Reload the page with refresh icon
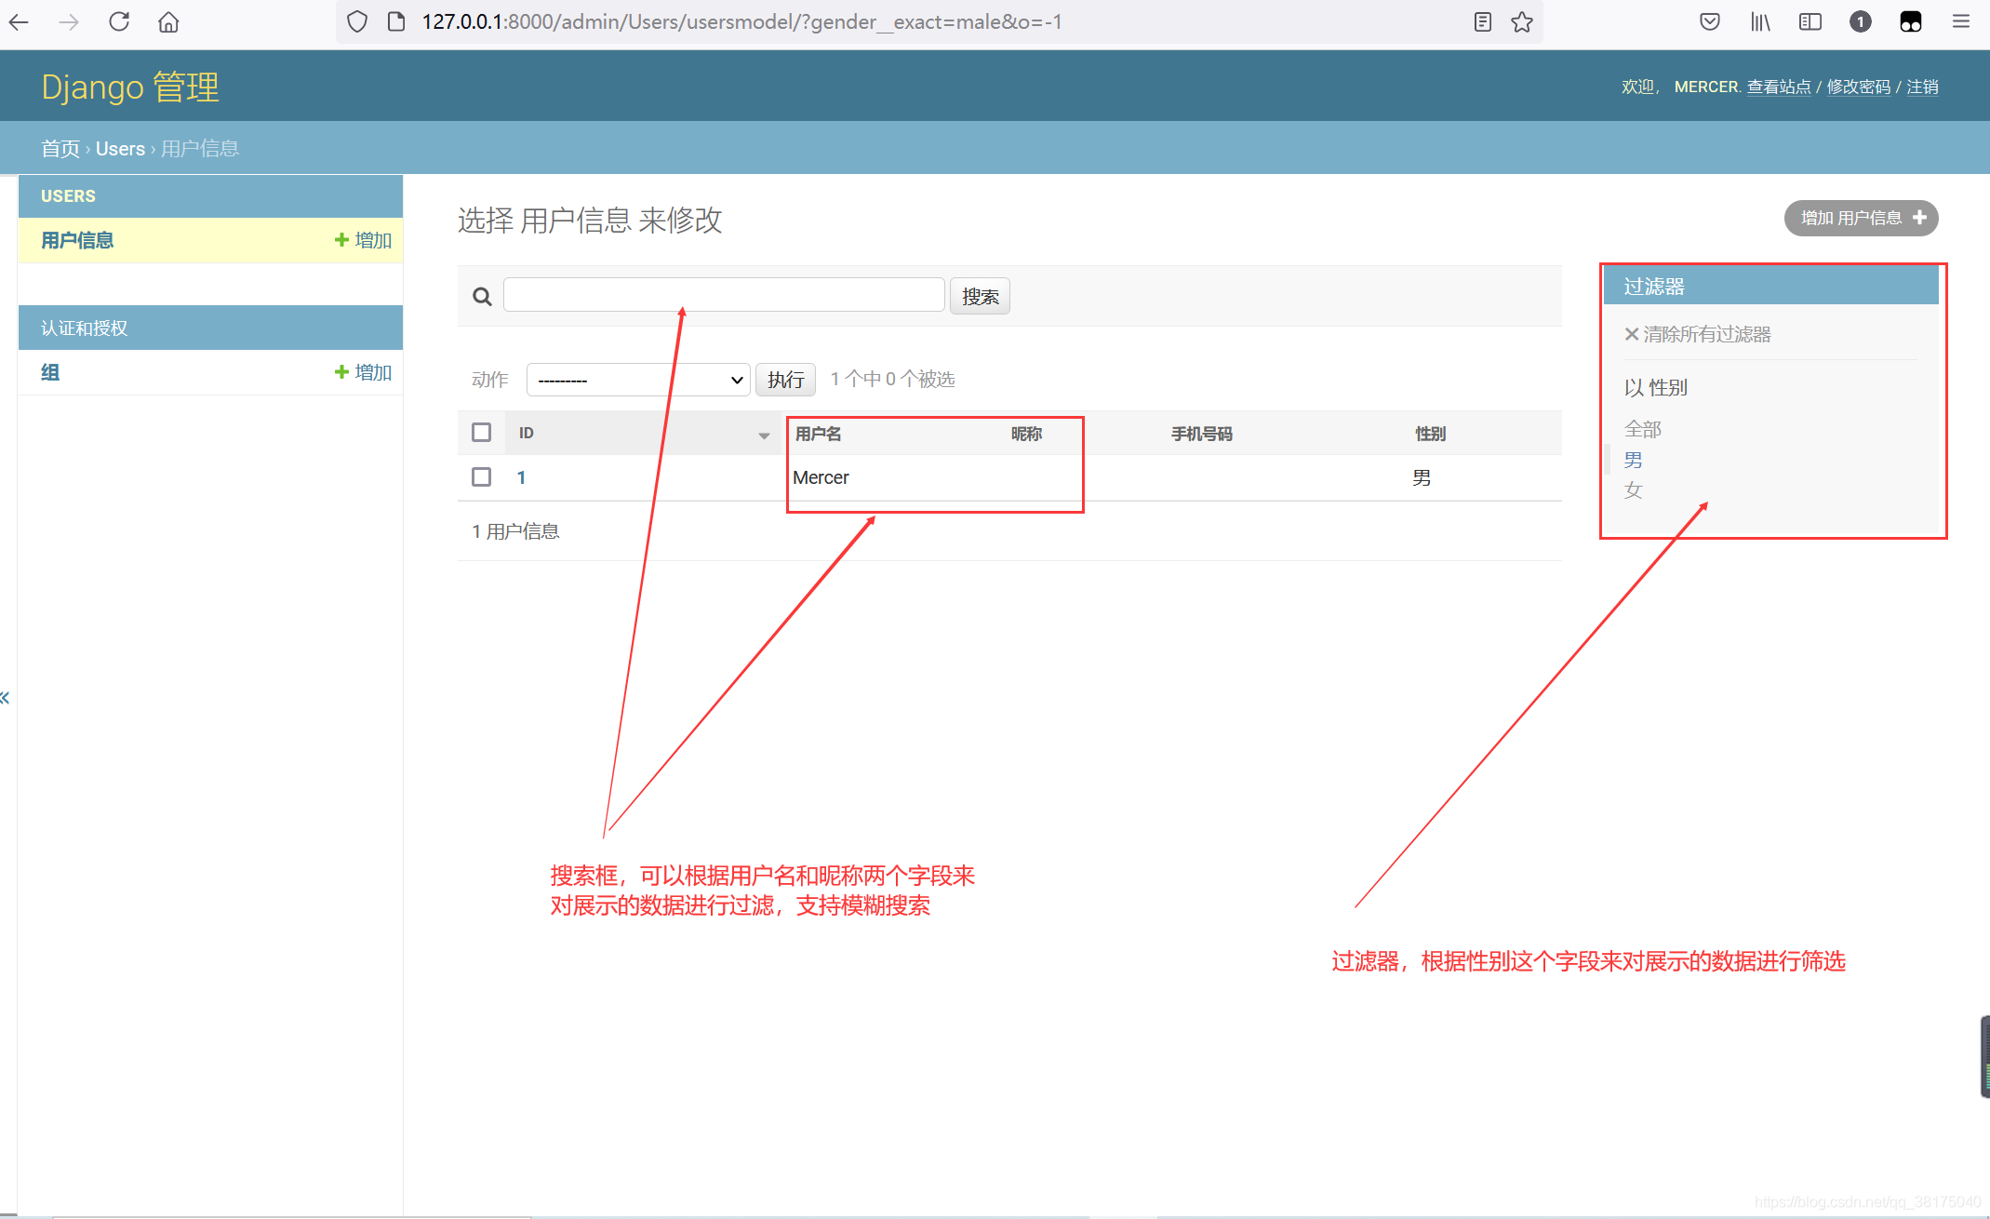1990x1219 pixels. [x=119, y=21]
